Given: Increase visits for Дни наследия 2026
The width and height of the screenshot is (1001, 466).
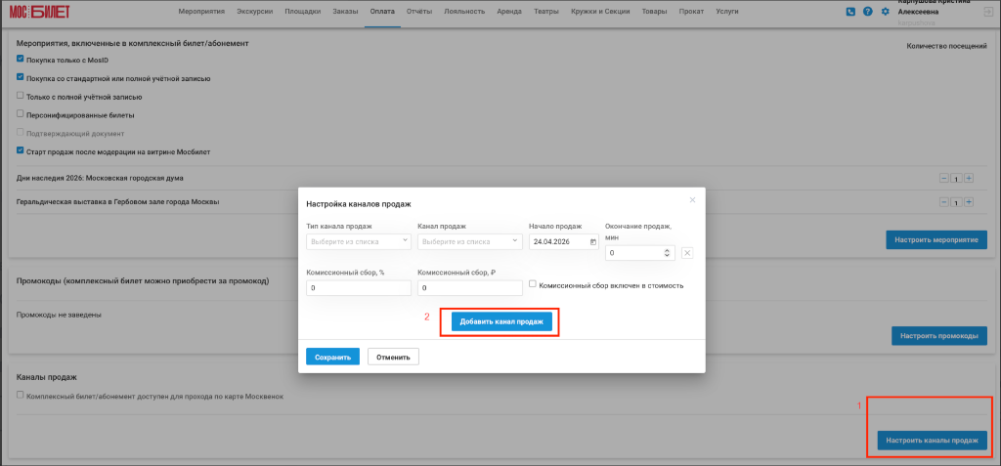Looking at the screenshot, I should (969, 178).
